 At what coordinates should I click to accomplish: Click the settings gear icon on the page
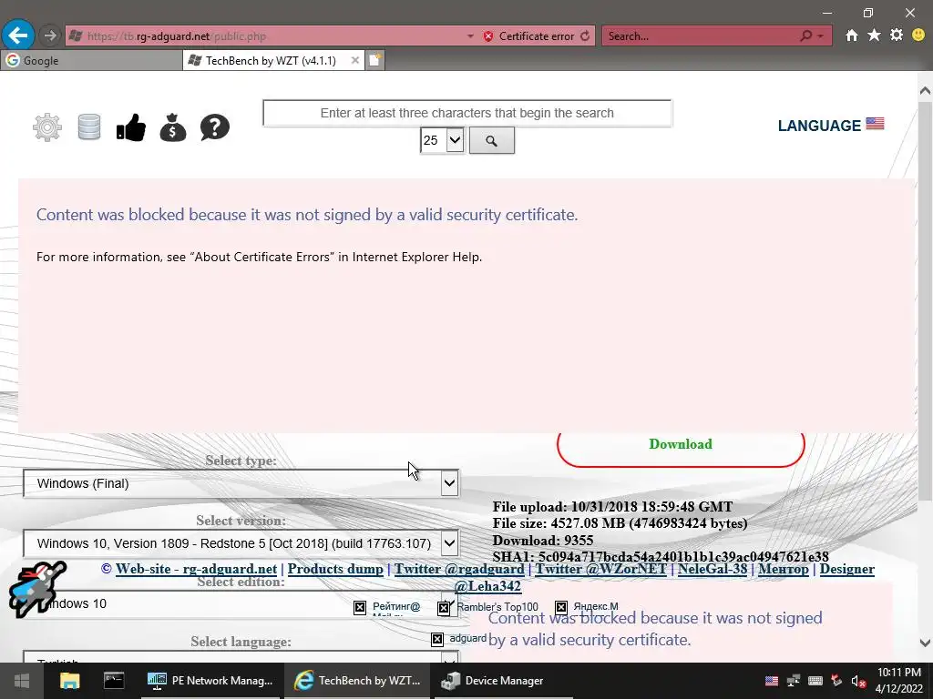tap(47, 127)
